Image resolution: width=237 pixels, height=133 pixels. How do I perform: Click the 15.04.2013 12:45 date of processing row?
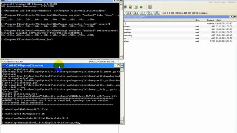click(x=224, y=35)
